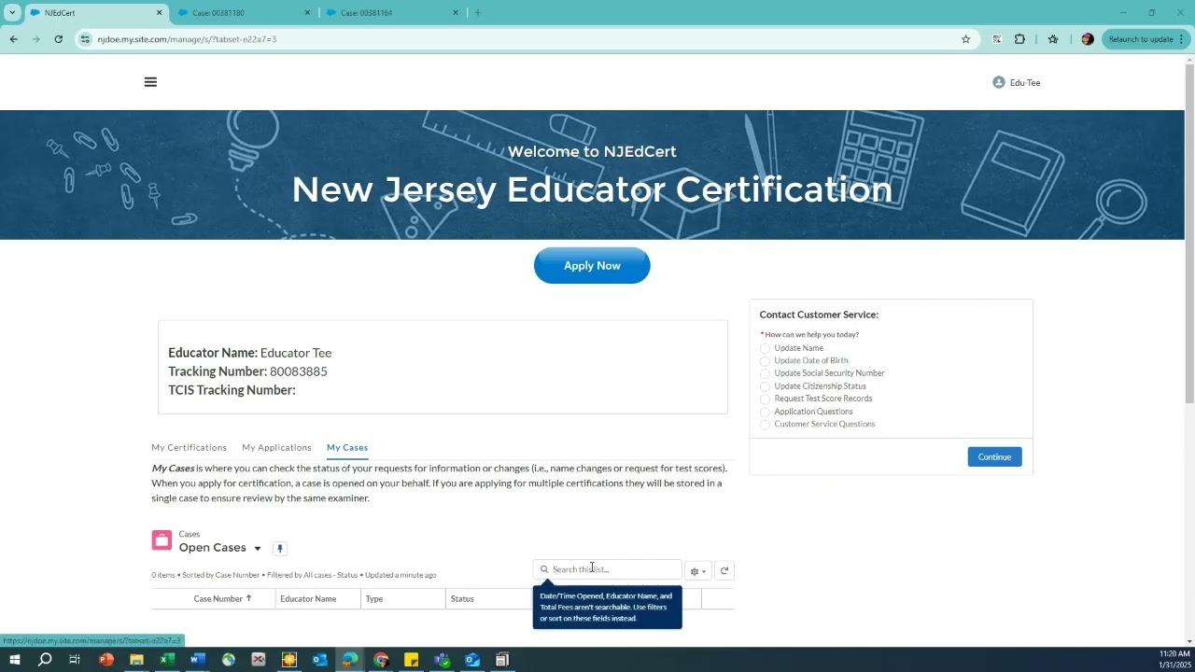Click Continue in Contact Customer Service
Screen dimensions: 1195x672
(x=994, y=457)
